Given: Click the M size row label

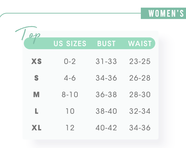Looking at the screenshot, I should pyautogui.click(x=37, y=95).
